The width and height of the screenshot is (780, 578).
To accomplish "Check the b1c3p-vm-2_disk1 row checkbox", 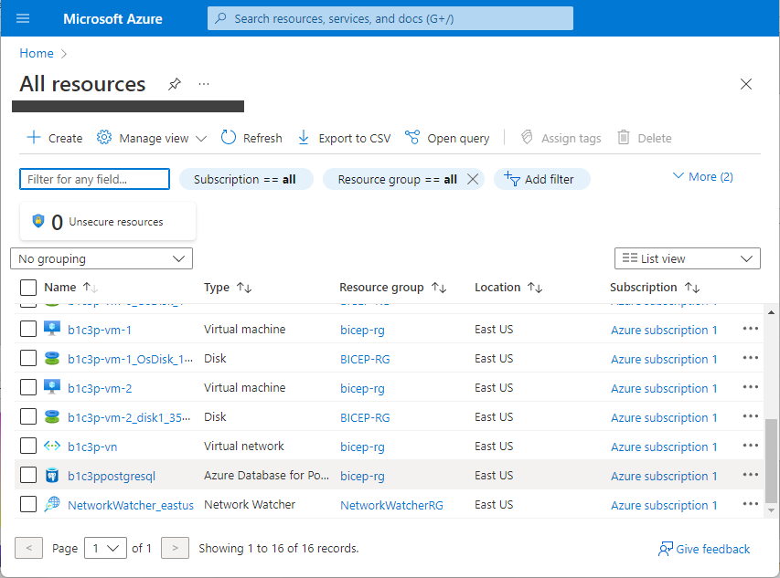I will pos(28,416).
